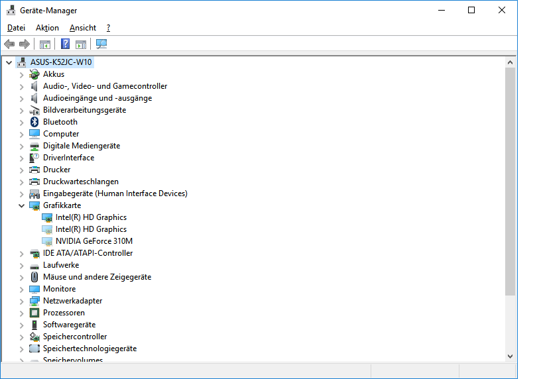Click the ASUS-K52JC-W10 computer root icon
Viewport: 543px width, 379px height.
[21, 62]
